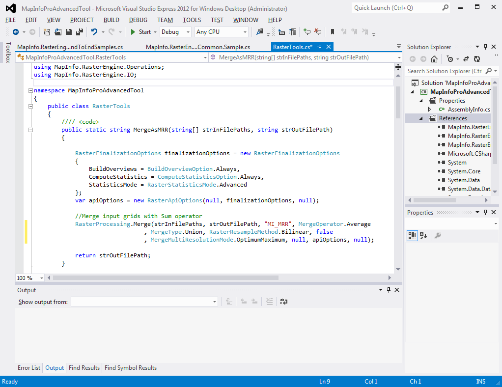502x387 pixels.
Task: Save the current file with the floppy icon
Action: point(68,32)
